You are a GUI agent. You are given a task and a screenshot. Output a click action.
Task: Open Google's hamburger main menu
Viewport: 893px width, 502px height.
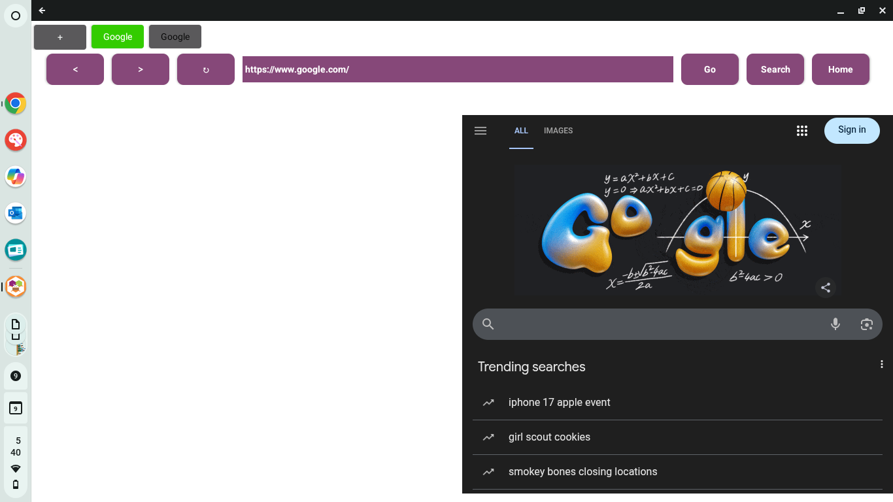(480, 131)
